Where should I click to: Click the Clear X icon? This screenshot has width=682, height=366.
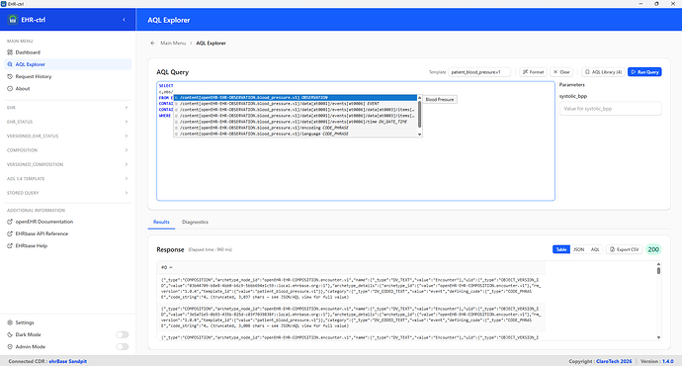coord(555,72)
